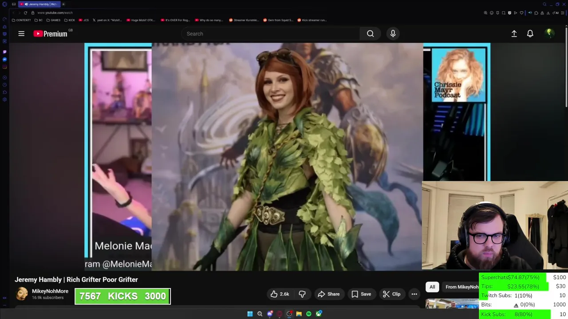
Task: Start voice search with microphone icon
Action: click(x=393, y=34)
